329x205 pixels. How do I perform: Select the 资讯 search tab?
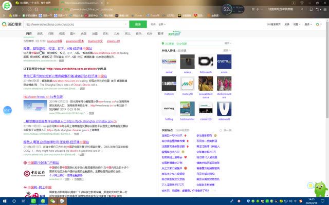coord(40,33)
